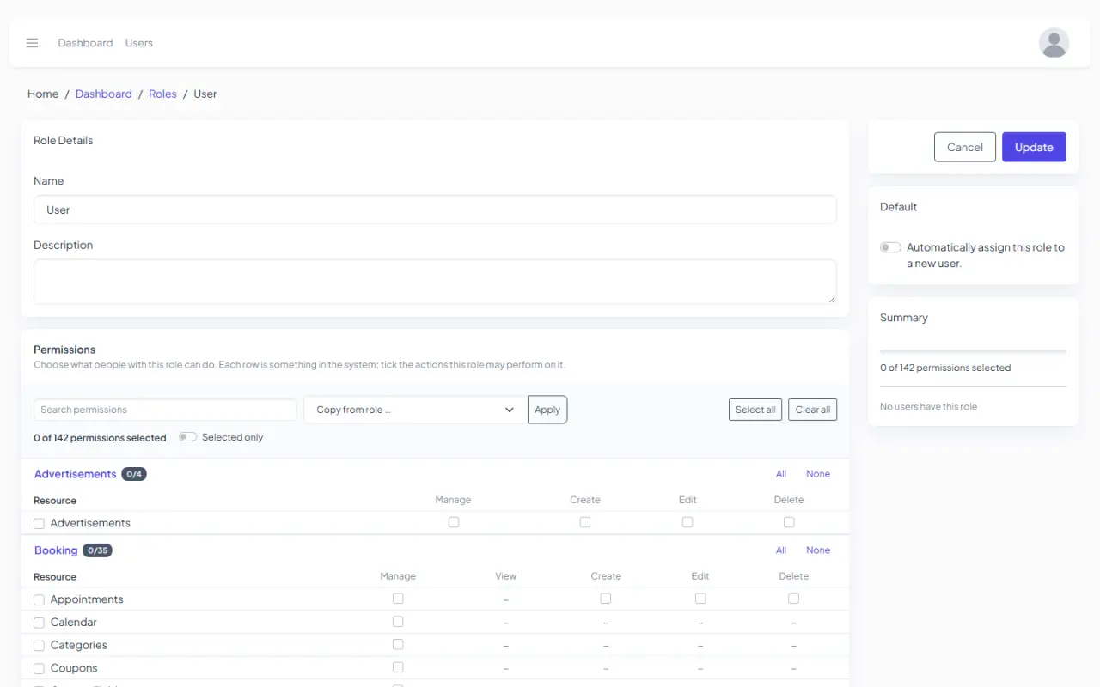Check Manage for Advertisements

454,522
